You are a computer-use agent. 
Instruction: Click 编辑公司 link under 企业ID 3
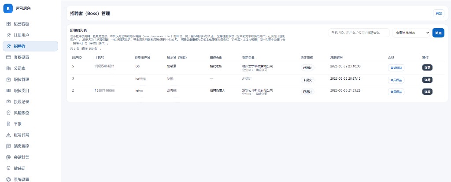tap(261, 94)
